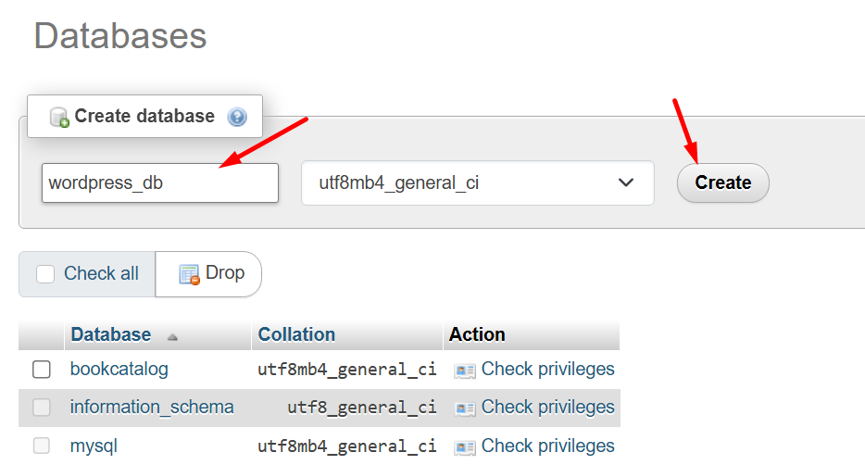Open the help icon next to Create database
Image resolution: width=865 pixels, height=465 pixels.
click(237, 118)
